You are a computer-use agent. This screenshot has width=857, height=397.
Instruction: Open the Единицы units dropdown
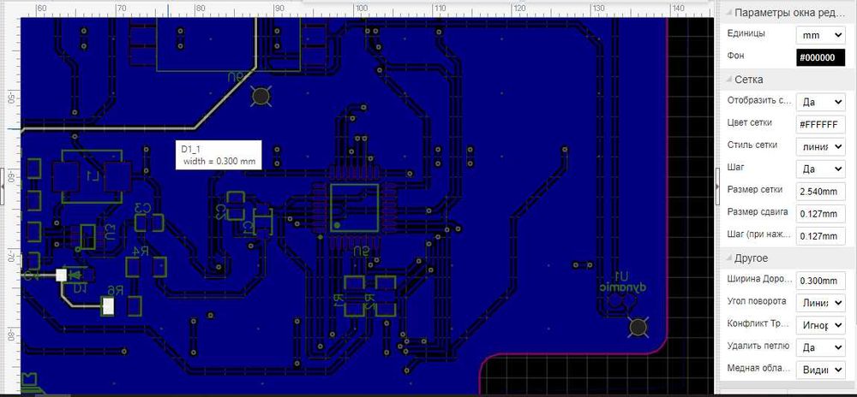pos(820,35)
